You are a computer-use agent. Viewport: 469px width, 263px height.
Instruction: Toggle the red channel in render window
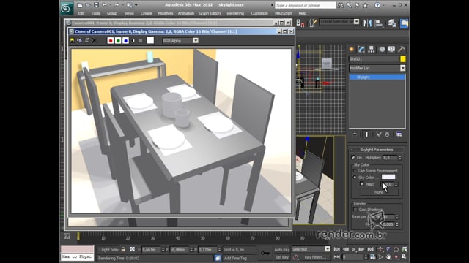pos(111,41)
